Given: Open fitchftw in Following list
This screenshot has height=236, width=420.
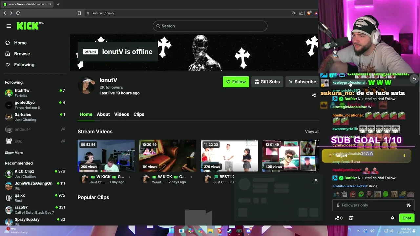Looking at the screenshot, I should (x=35, y=93).
